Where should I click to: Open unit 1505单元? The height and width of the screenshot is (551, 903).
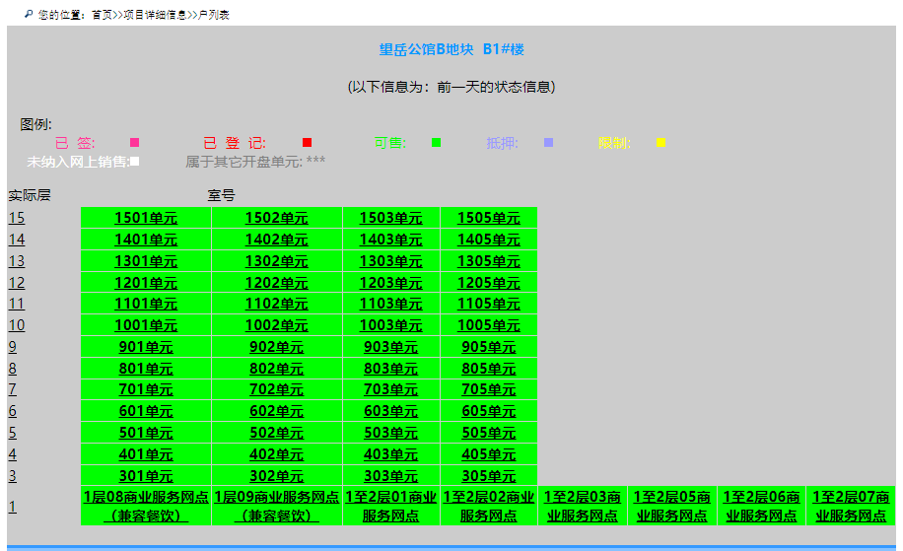(489, 218)
